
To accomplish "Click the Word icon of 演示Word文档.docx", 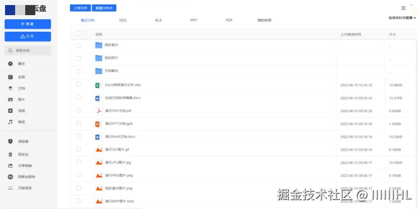I will (x=98, y=137).
